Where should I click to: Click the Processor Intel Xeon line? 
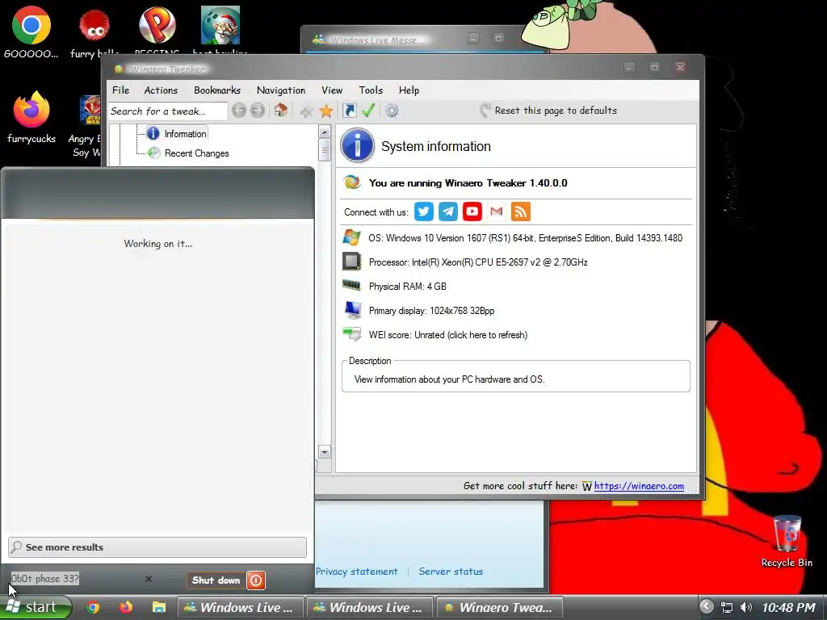click(478, 262)
